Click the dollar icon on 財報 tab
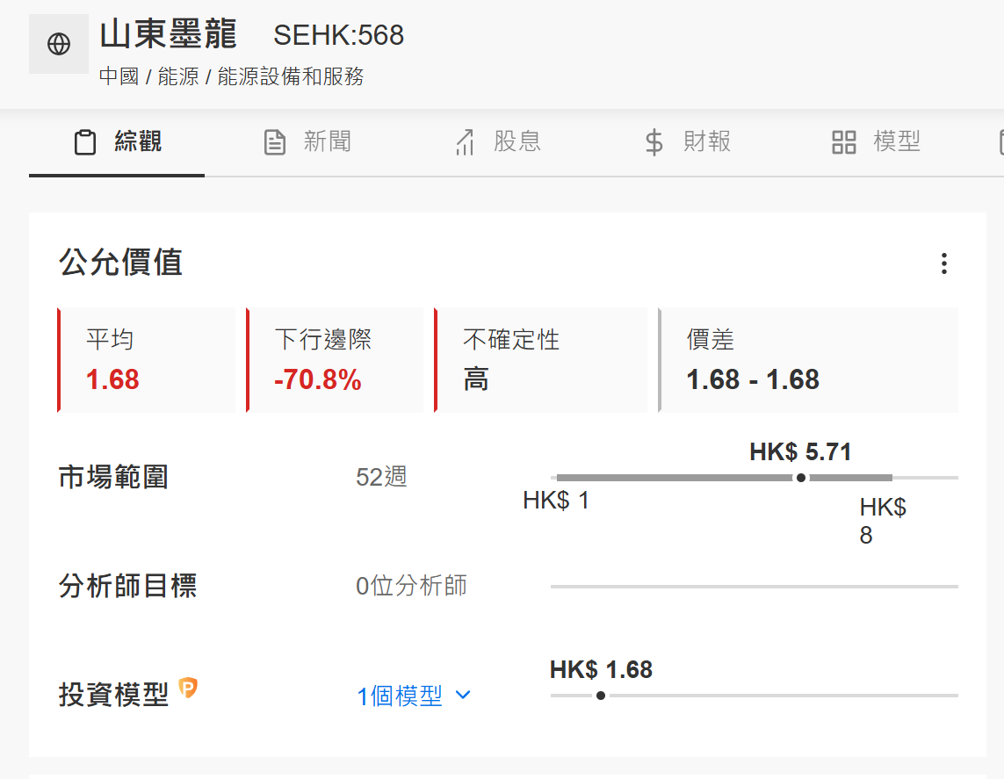 coord(654,142)
